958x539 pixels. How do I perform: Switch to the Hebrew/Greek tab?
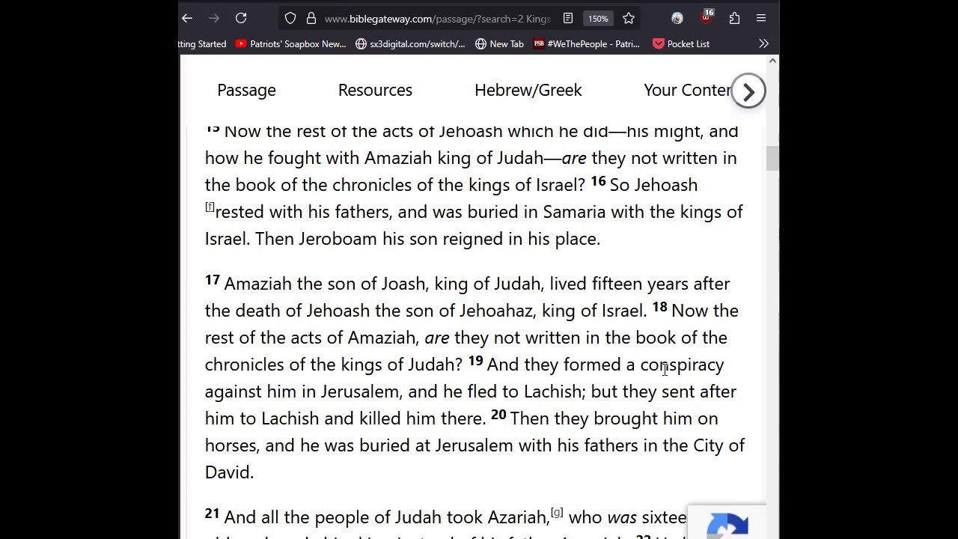pyautogui.click(x=528, y=90)
